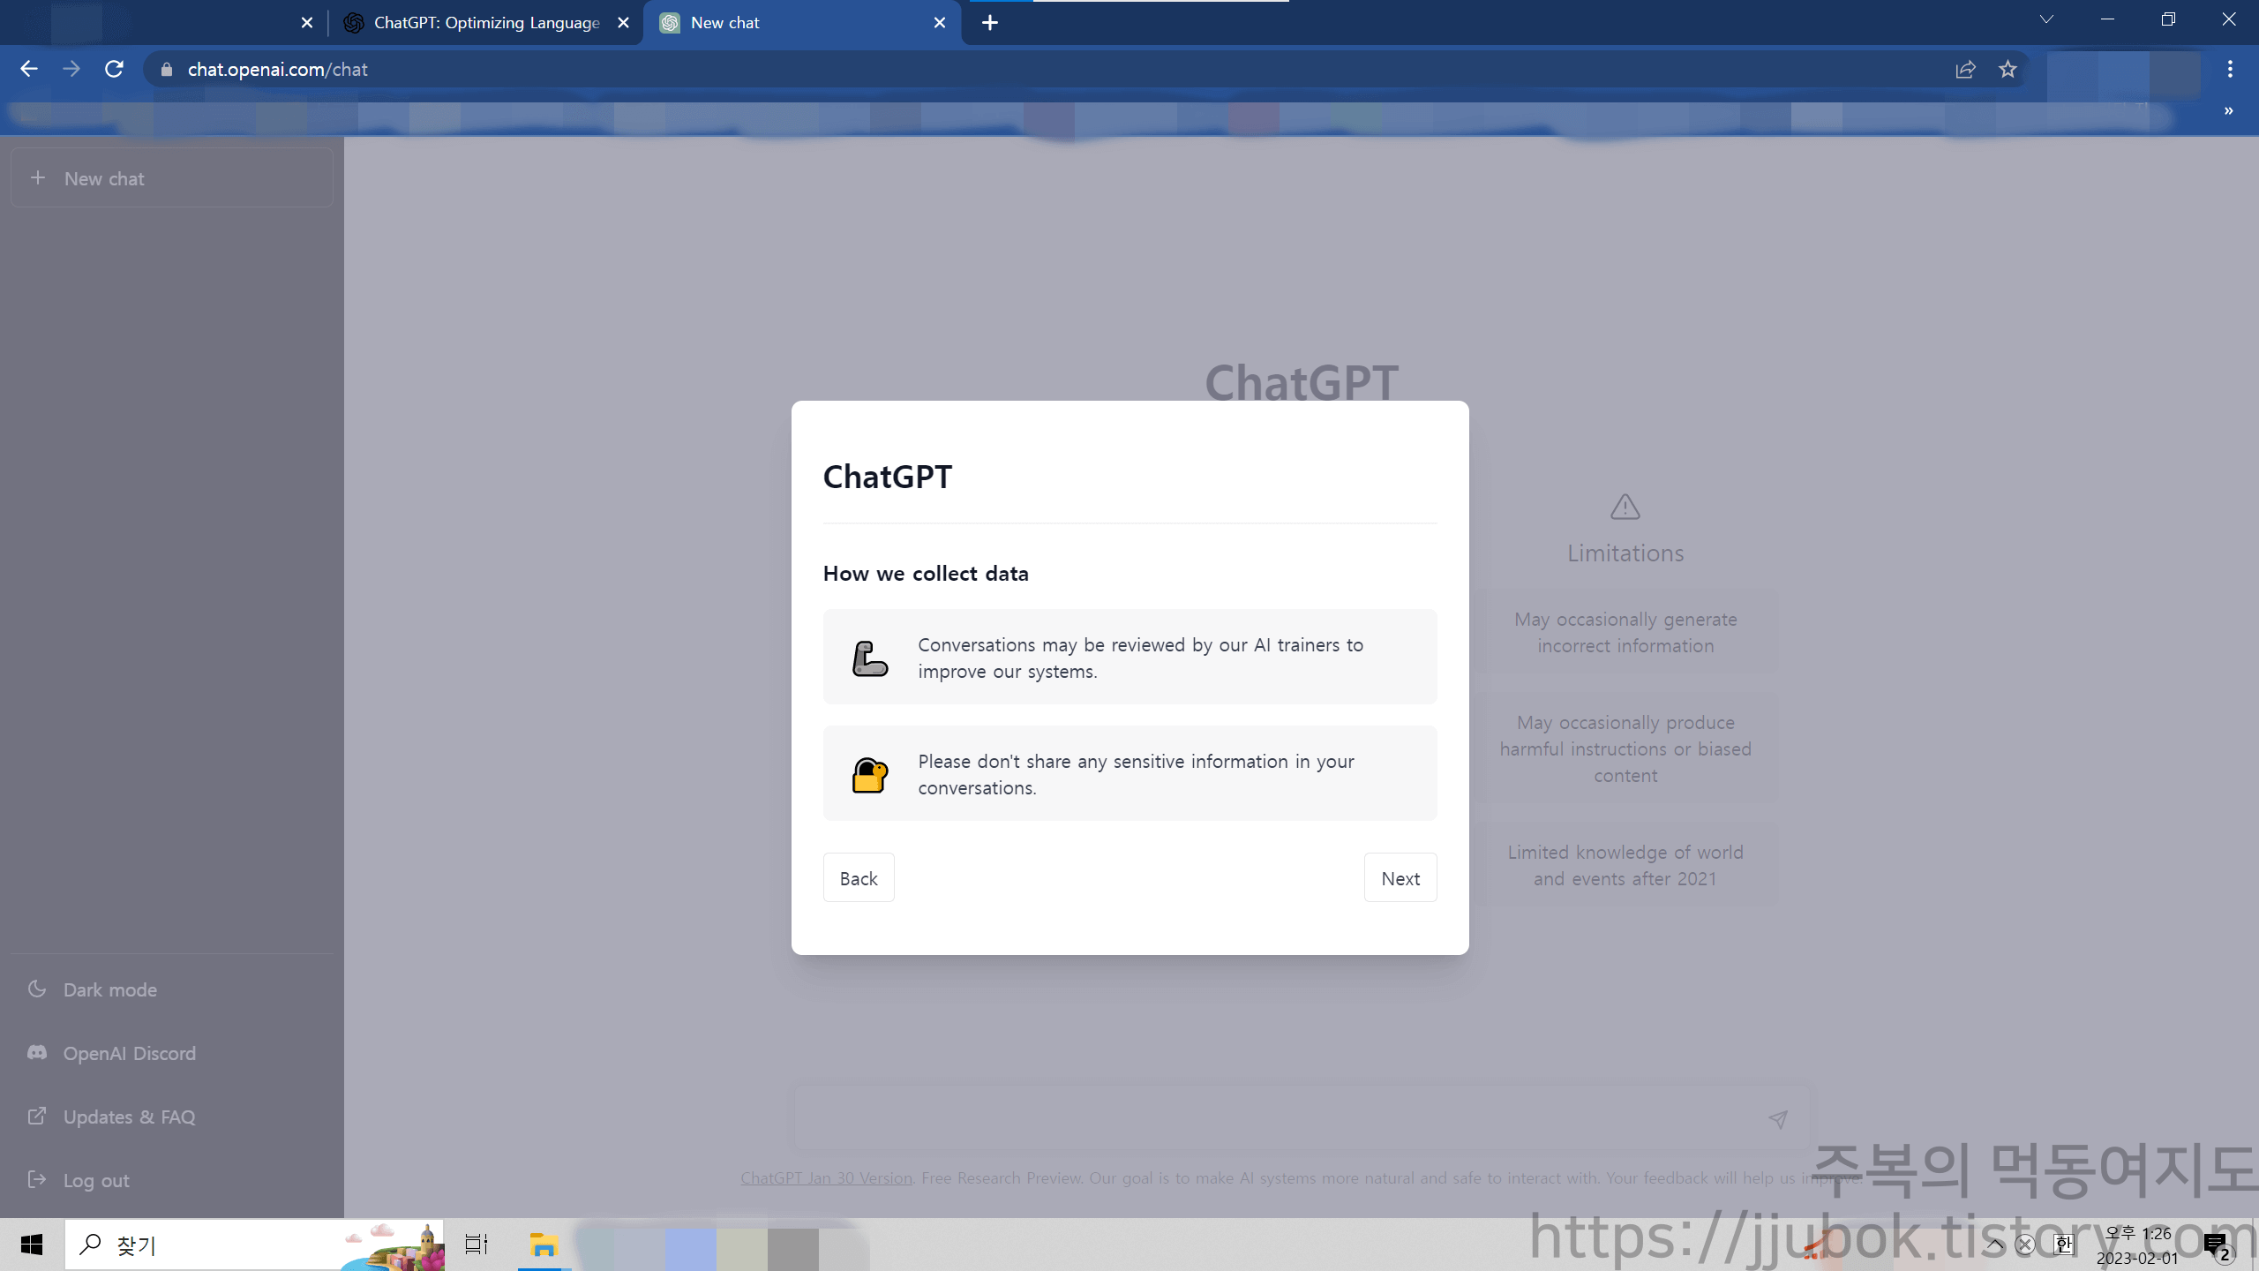Open the ChatGPT Jan 30 Version link
The width and height of the screenshot is (2259, 1271).
(826, 1177)
